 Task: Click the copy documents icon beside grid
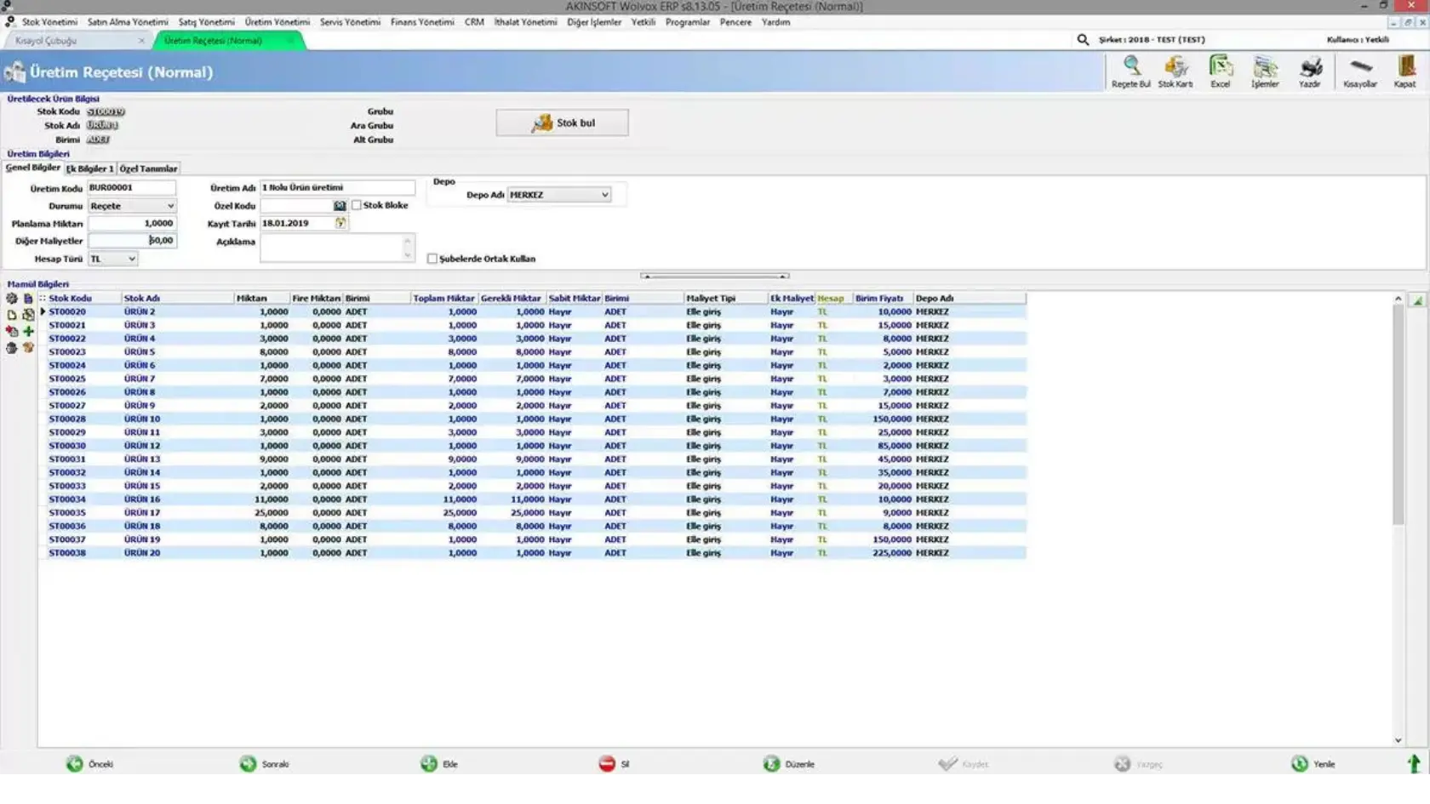coord(28,315)
